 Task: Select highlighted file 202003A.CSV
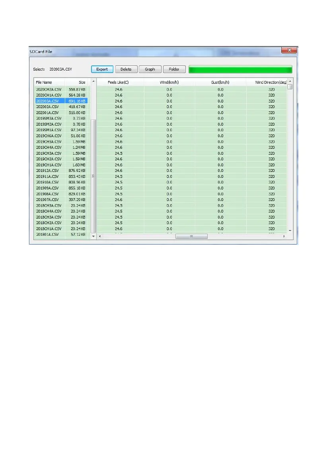click(x=47, y=101)
